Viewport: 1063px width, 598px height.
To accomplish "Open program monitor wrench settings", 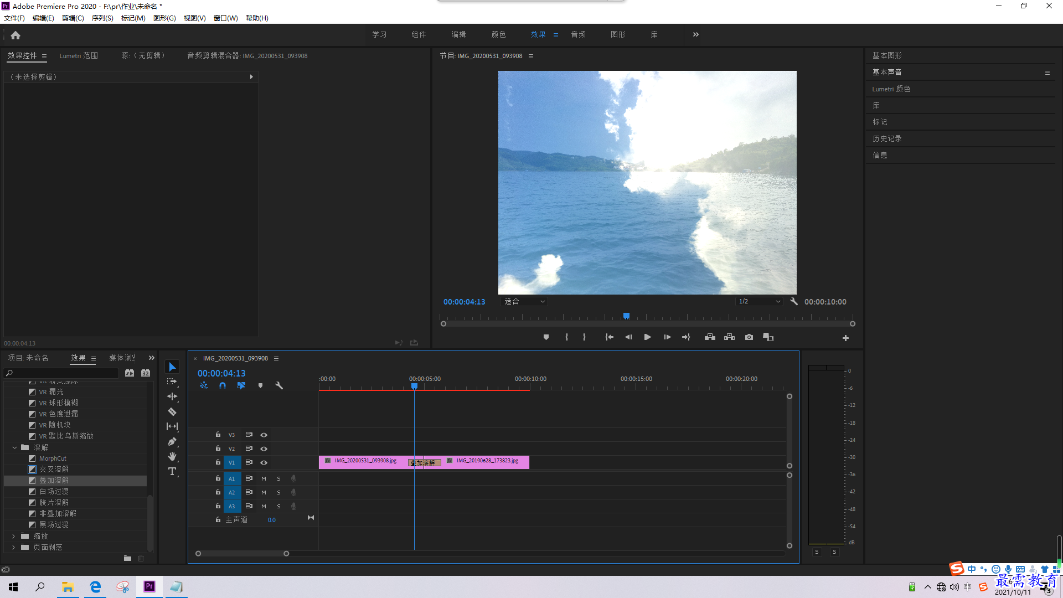I will coord(794,302).
